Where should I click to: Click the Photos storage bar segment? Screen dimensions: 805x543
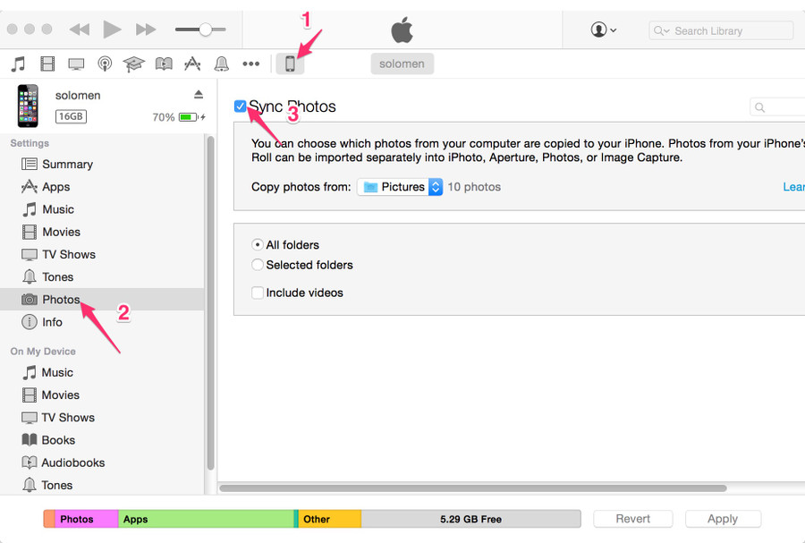86,519
